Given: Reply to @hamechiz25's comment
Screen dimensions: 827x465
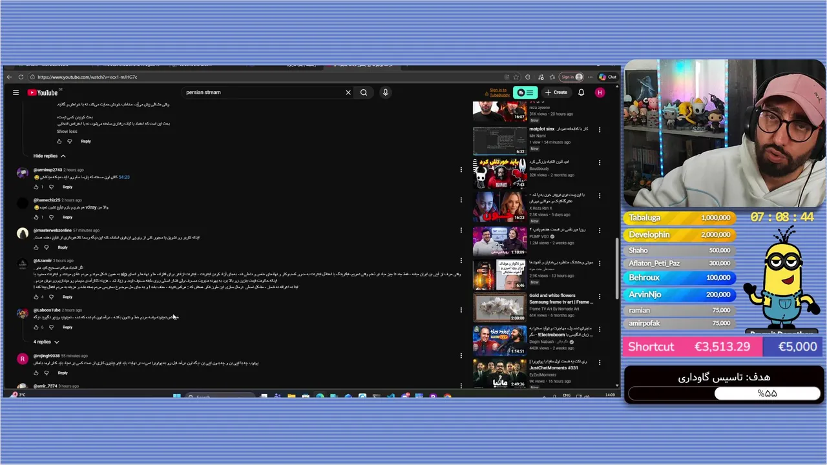Looking at the screenshot, I should 67,218.
